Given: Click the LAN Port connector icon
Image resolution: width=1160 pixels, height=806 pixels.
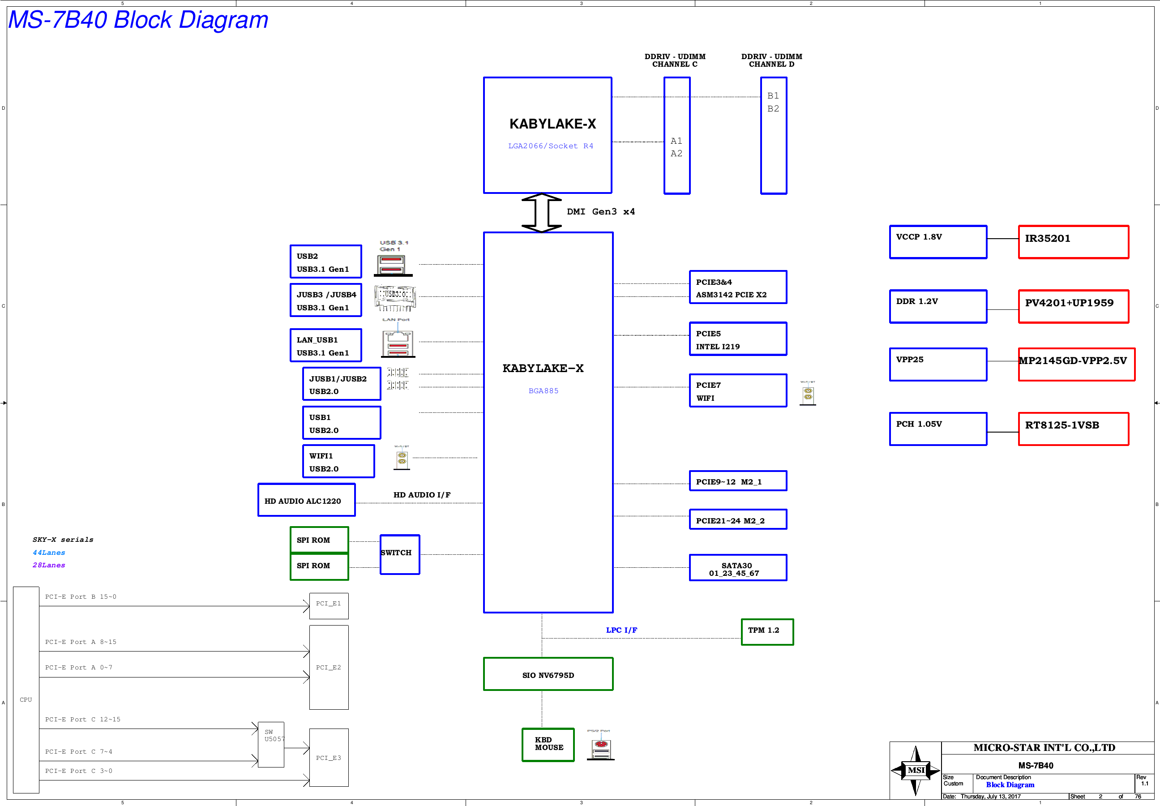Looking at the screenshot, I should click(x=398, y=343).
